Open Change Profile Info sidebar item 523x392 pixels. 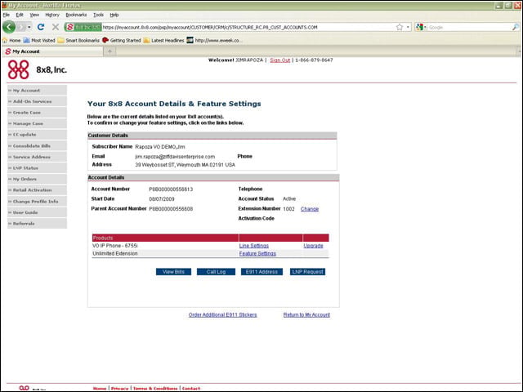(37, 202)
